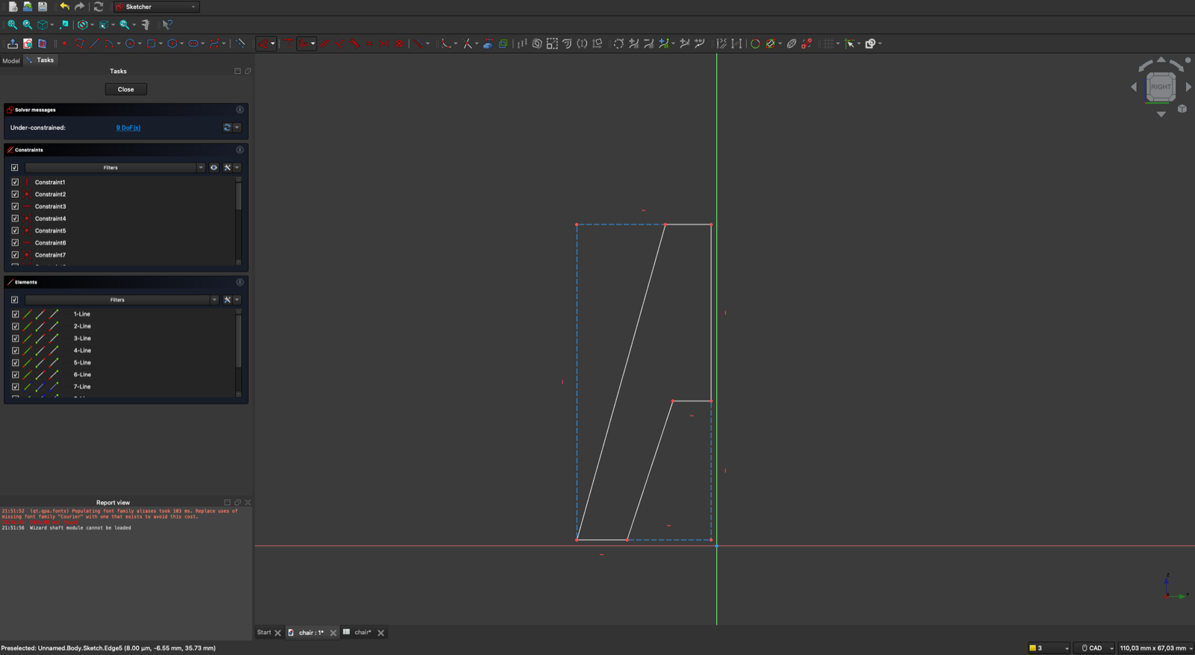Switch to the Model tab
1195x655 pixels.
(11, 60)
